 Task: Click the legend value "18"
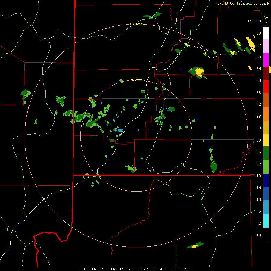point(259,176)
